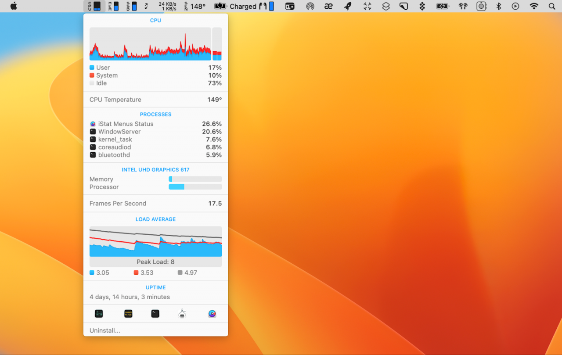Open Activity Monitor from the popup footer
The image size is (562, 355).
click(x=99, y=314)
